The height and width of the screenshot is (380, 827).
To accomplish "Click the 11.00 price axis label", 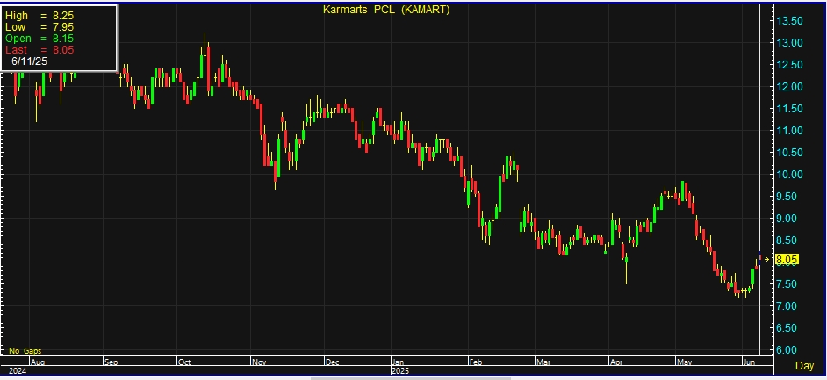I will click(x=789, y=130).
